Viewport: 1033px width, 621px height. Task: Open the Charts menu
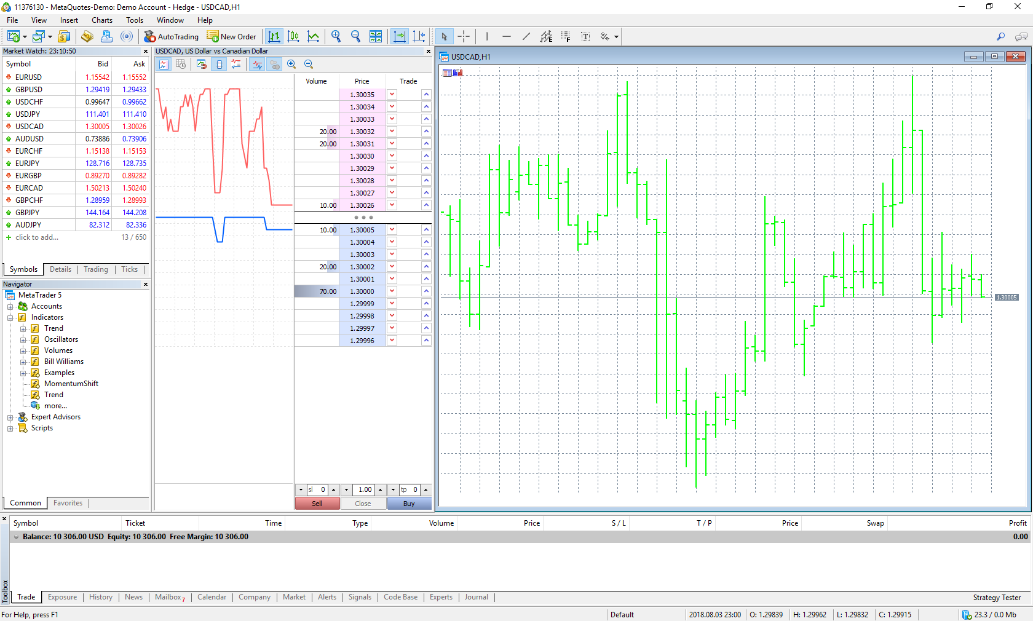[101, 20]
